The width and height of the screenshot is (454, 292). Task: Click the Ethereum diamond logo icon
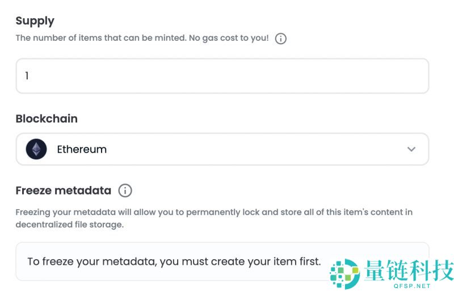click(36, 150)
